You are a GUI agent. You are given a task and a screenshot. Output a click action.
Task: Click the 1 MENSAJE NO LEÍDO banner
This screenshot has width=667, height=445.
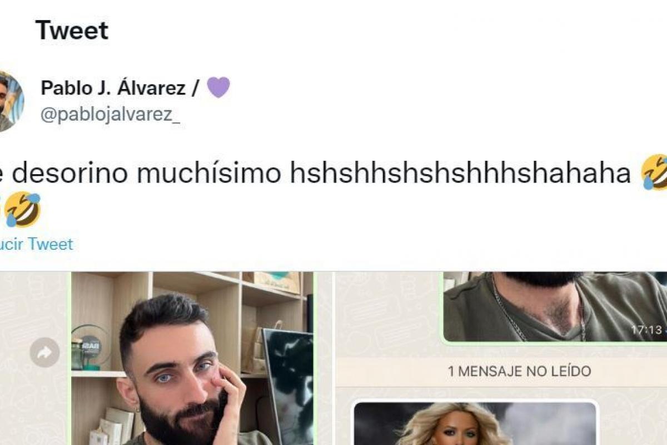pyautogui.click(x=520, y=371)
